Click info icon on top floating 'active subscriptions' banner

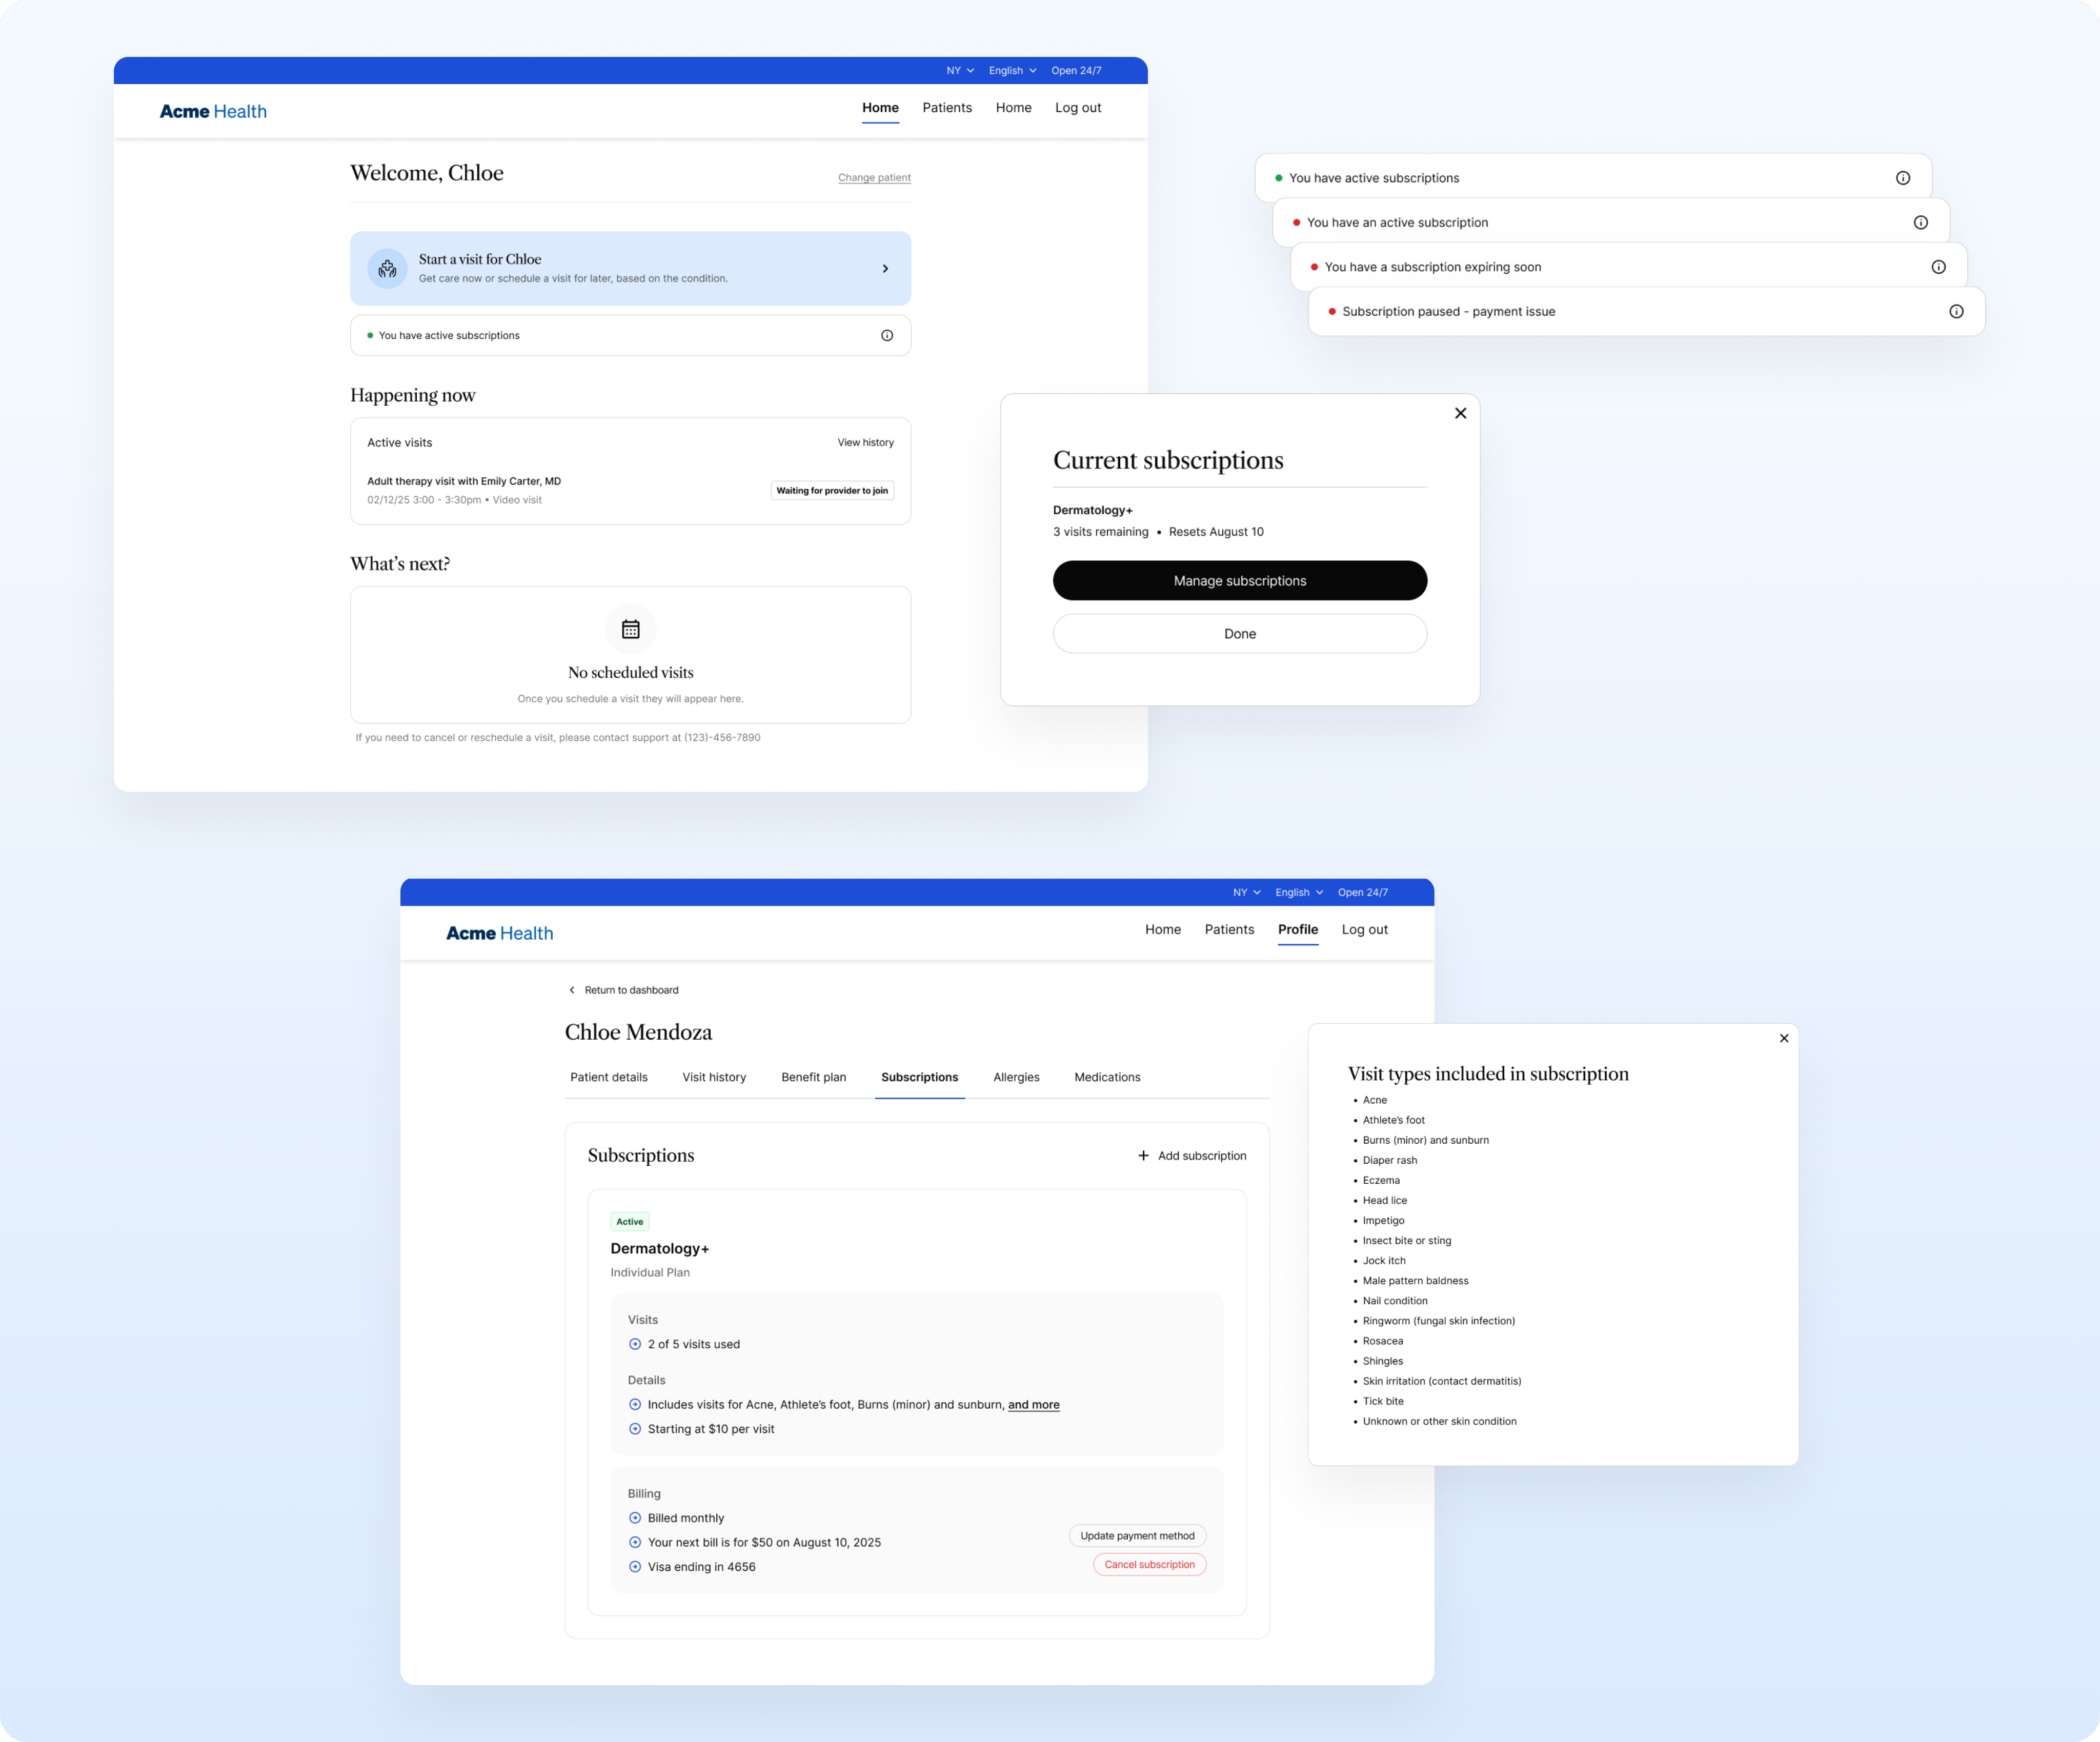(x=1903, y=178)
